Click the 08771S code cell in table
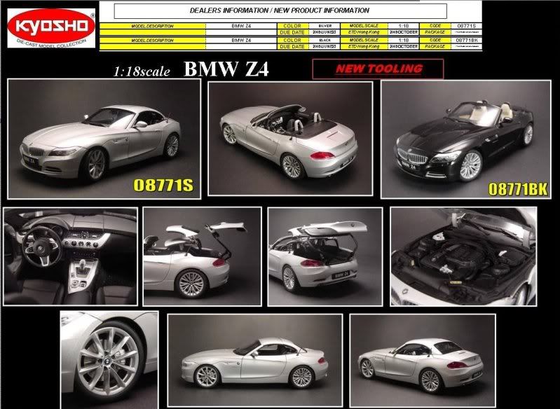This screenshot has height=409, width=560. coord(466,26)
